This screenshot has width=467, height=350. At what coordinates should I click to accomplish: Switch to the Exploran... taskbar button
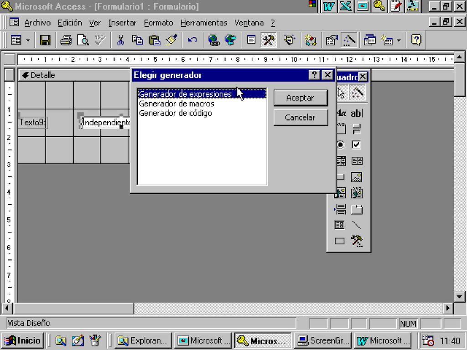click(143, 340)
